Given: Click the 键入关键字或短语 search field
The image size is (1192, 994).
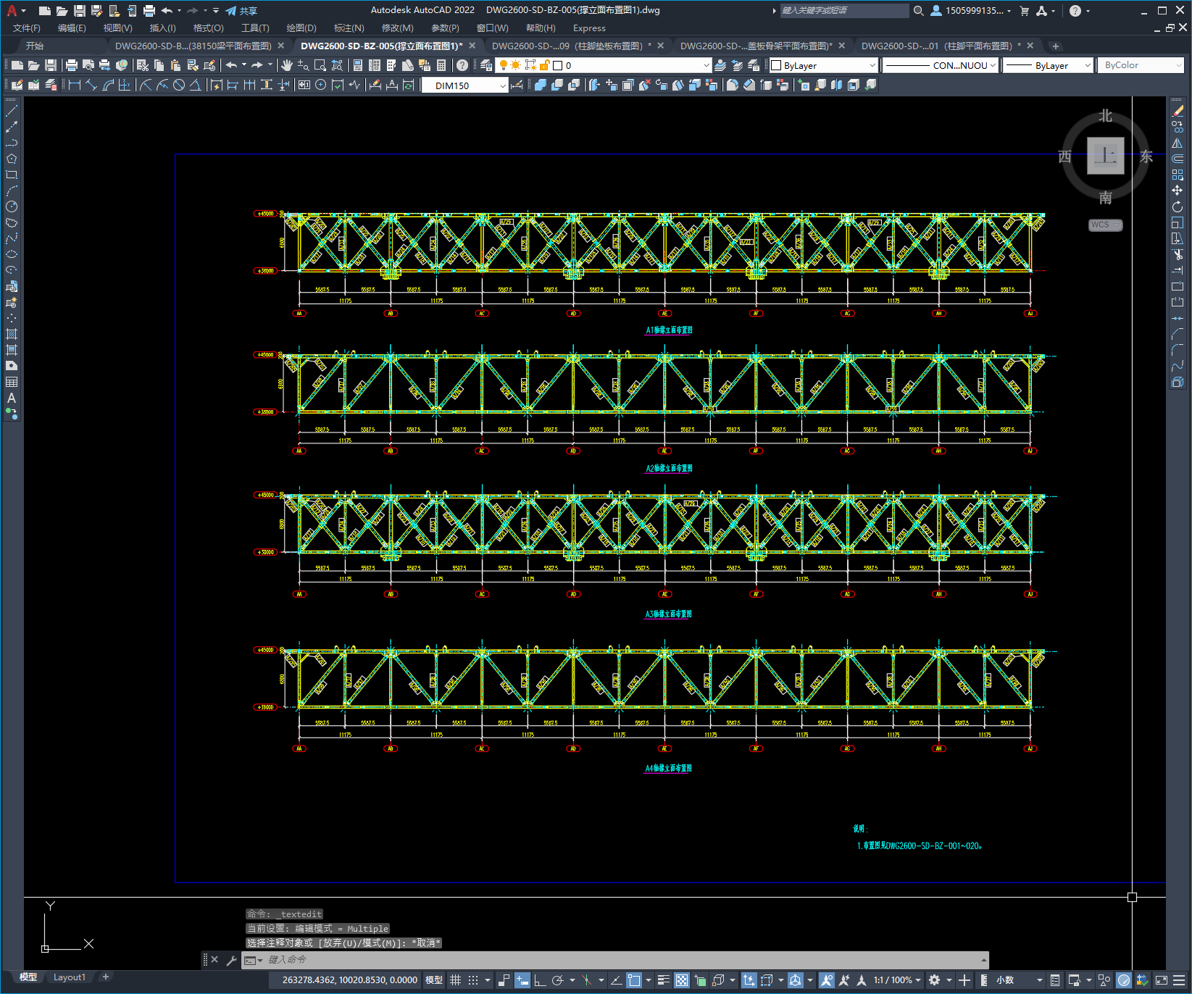Looking at the screenshot, I should (844, 11).
